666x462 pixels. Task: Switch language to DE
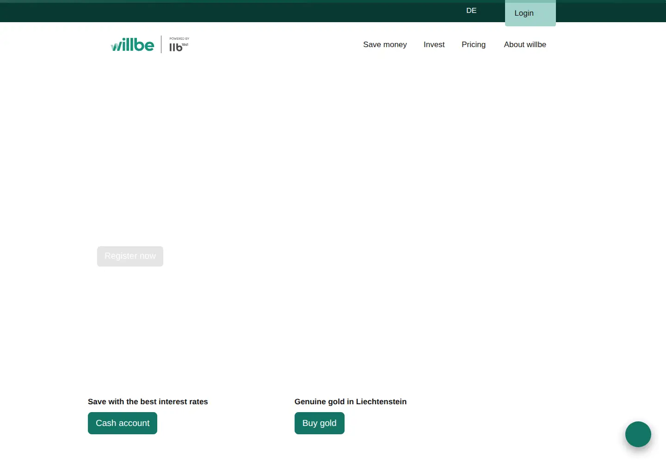pyautogui.click(x=471, y=11)
